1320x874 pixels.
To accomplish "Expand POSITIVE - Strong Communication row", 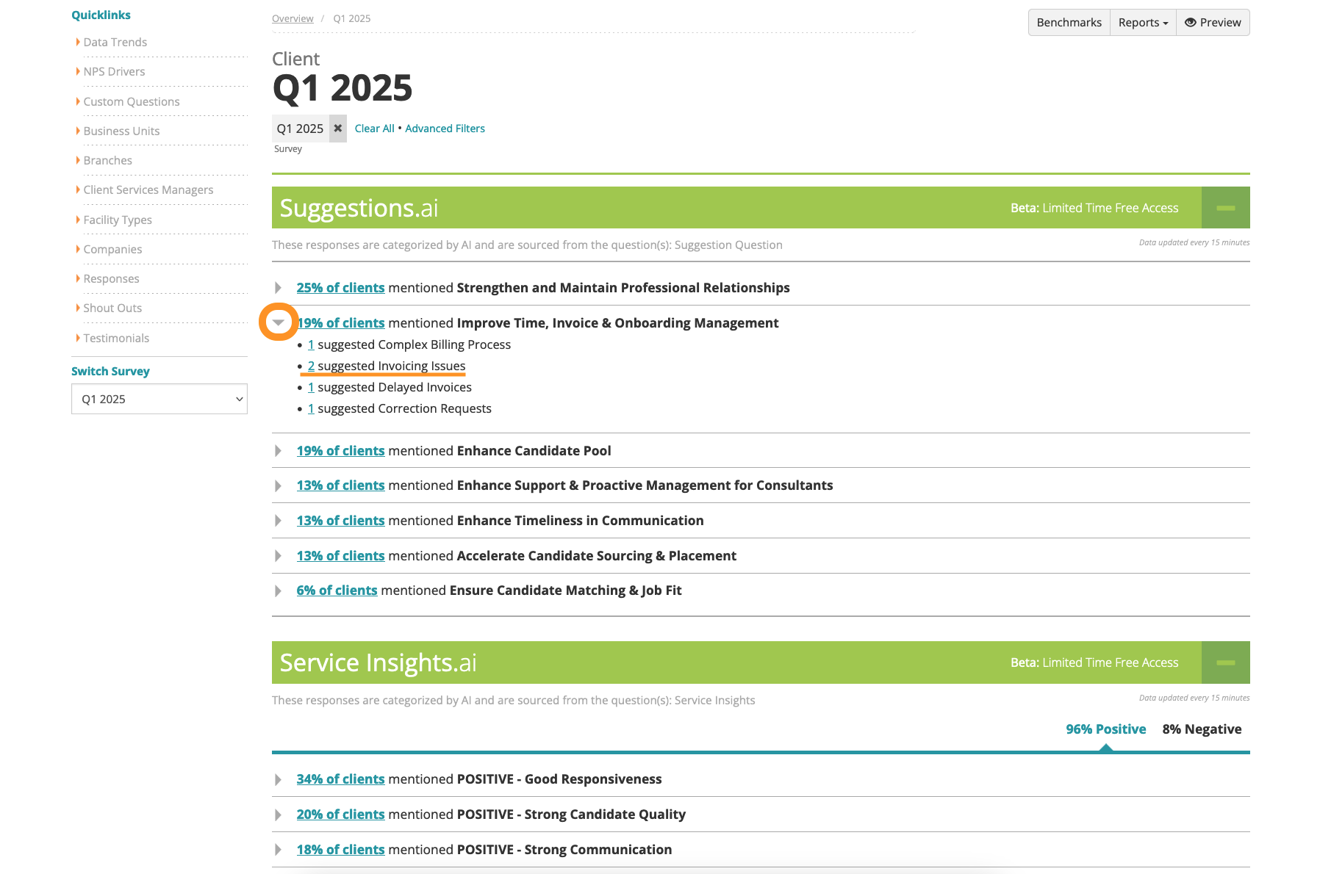I will click(279, 850).
